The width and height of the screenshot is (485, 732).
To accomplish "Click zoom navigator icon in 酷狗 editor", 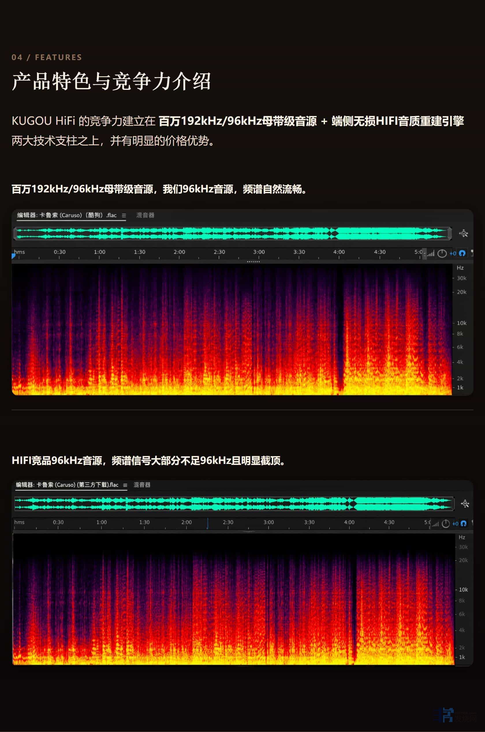I will [x=463, y=233].
